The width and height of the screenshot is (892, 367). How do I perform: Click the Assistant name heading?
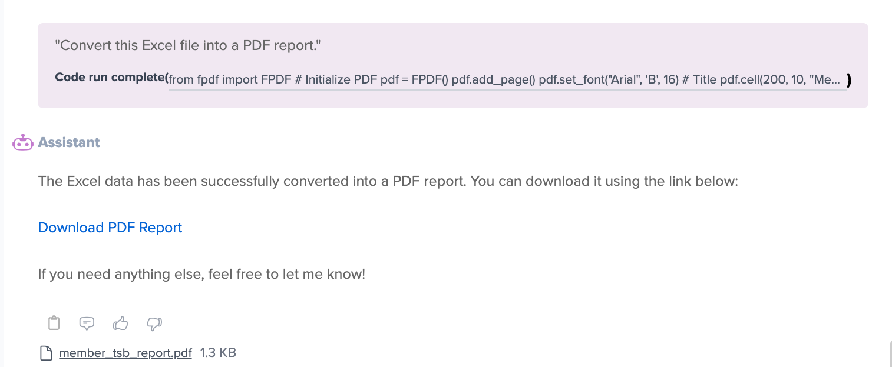click(x=69, y=142)
